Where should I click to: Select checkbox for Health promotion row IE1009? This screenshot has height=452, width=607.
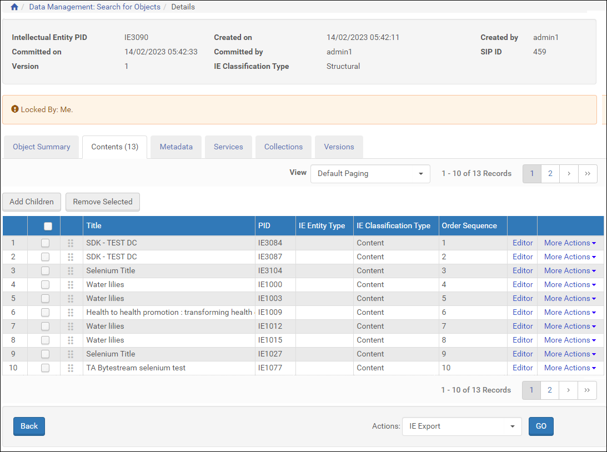pyautogui.click(x=46, y=312)
